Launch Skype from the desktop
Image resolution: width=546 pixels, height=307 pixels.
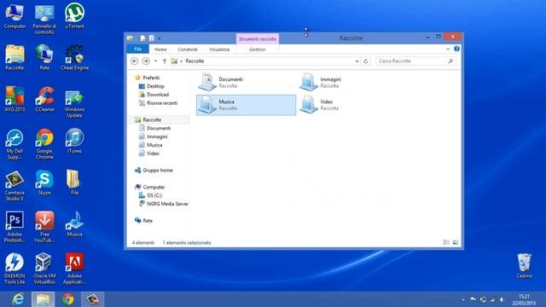pyautogui.click(x=44, y=182)
